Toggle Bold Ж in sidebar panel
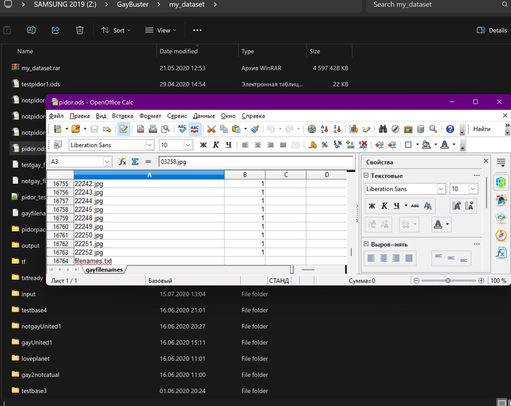 (372, 206)
